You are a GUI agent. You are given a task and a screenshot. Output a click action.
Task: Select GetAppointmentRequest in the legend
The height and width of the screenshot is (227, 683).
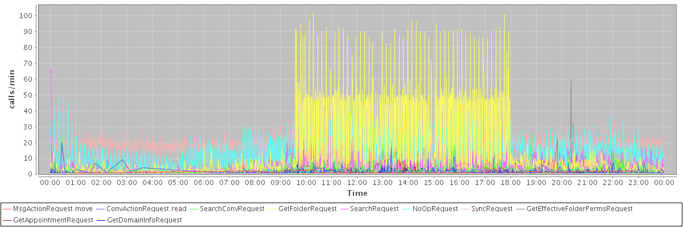point(53,220)
